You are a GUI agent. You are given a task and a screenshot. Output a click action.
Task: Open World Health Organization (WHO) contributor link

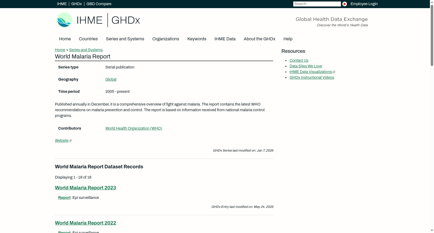point(133,128)
